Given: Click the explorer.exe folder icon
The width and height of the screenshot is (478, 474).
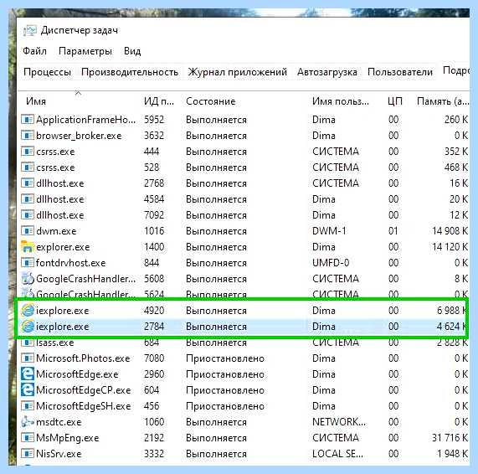Looking at the screenshot, I should click(28, 246).
